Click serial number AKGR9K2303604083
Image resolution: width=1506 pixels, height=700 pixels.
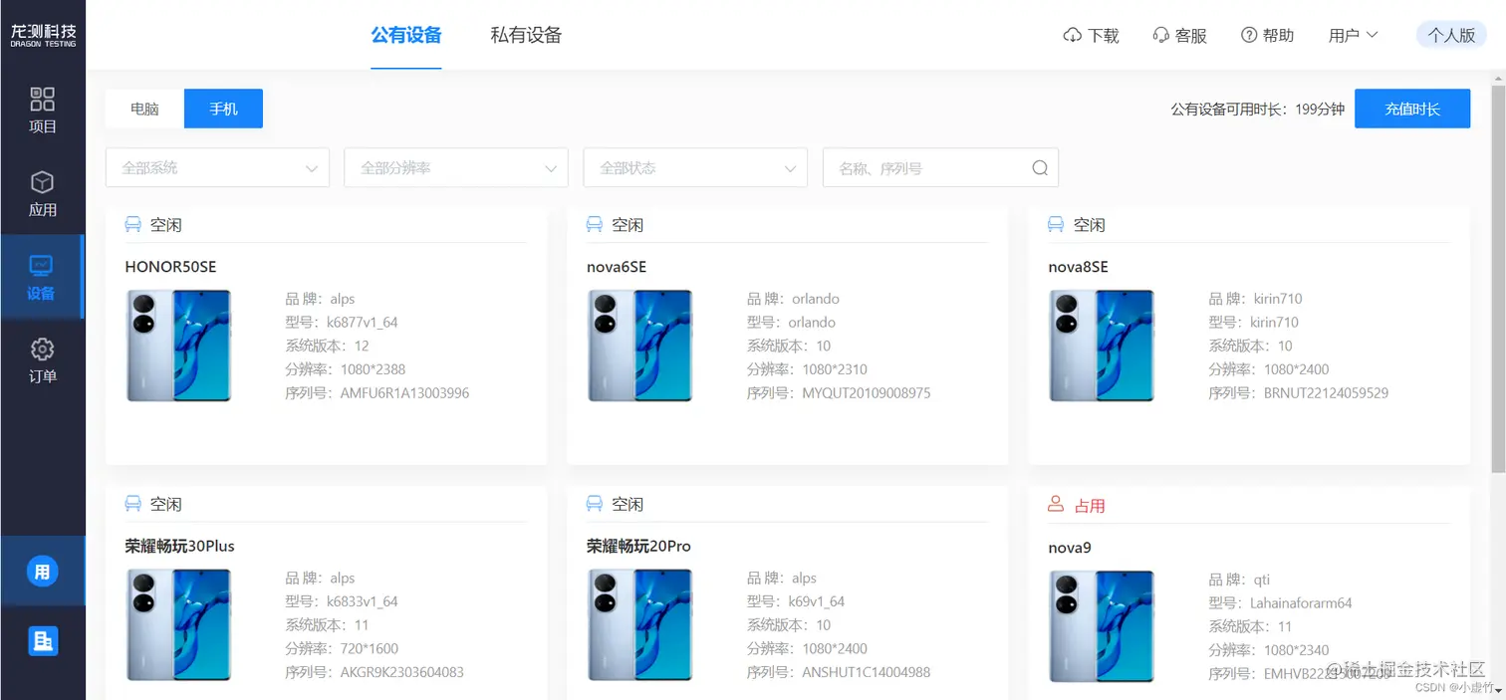click(402, 672)
